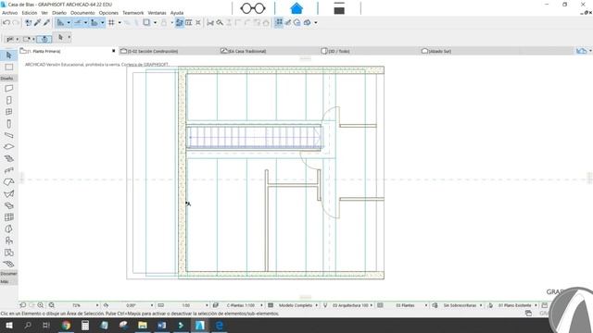
Task: Select the Arrow tool in toolbox
Action: coord(8,55)
